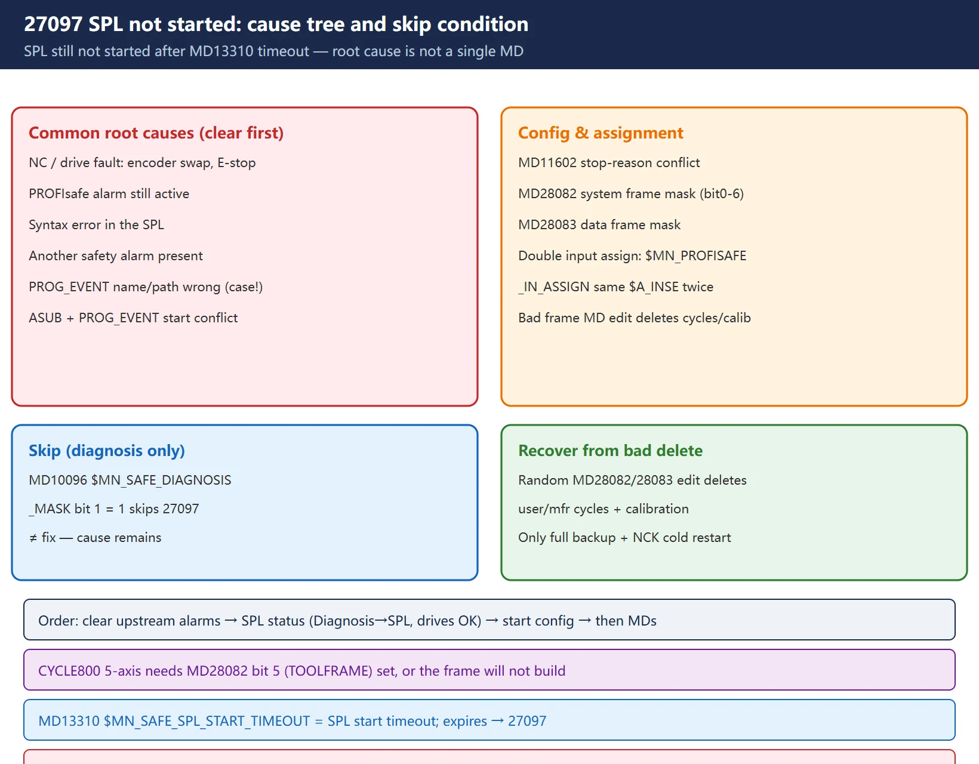This screenshot has height=764, width=979.
Task: Select 'PROG_EVENT name/path wrong (case!)' line
Action: pos(146,287)
